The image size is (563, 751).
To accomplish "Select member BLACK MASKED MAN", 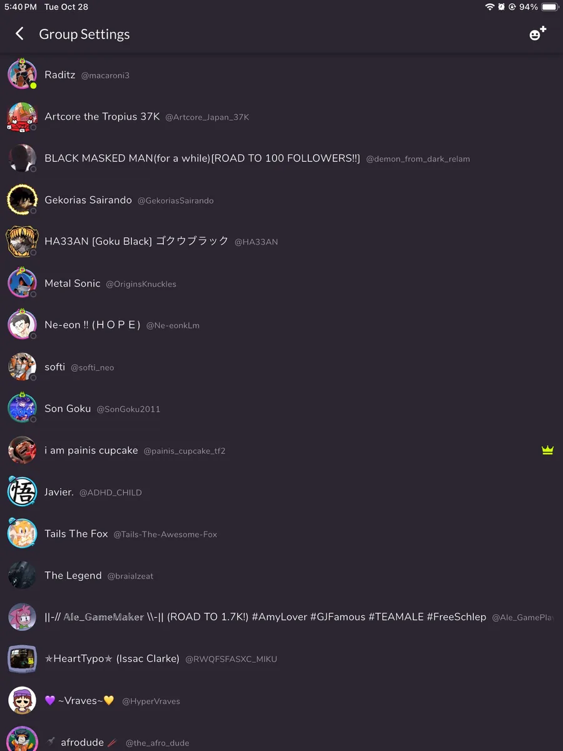I will 281,158.
